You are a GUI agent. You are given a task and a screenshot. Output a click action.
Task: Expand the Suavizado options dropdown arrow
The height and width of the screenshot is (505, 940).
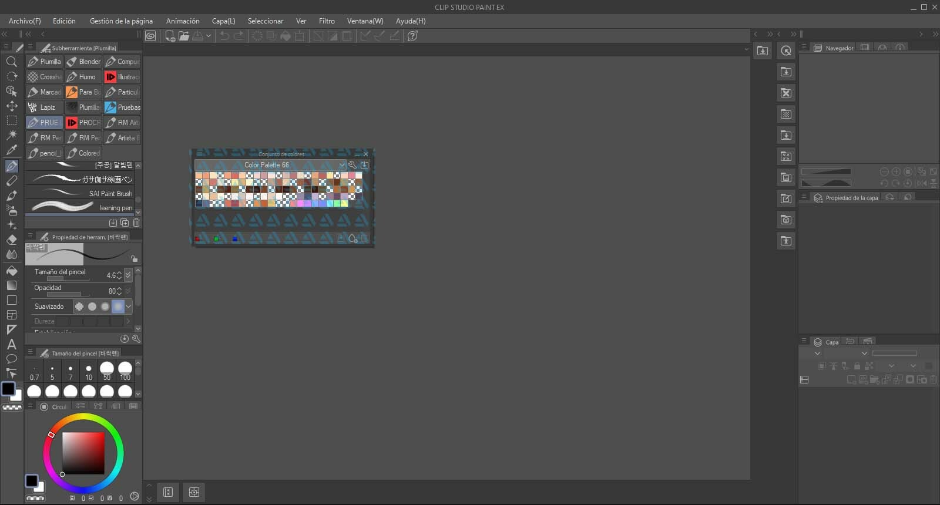click(128, 307)
